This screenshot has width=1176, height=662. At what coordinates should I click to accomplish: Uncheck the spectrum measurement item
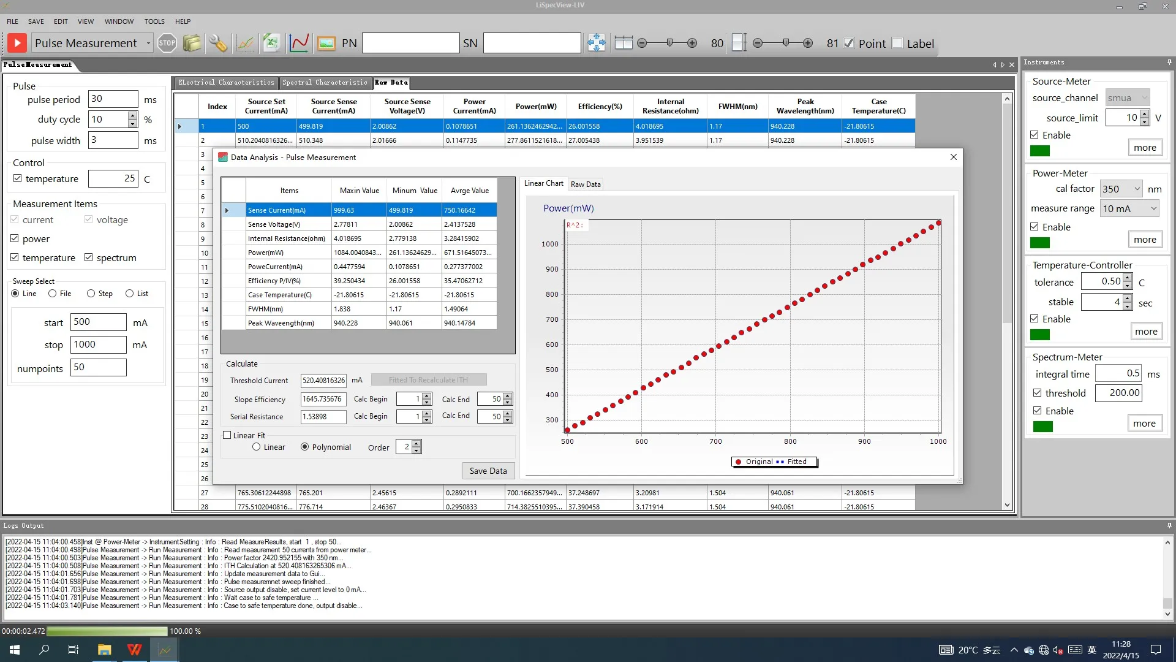89,257
